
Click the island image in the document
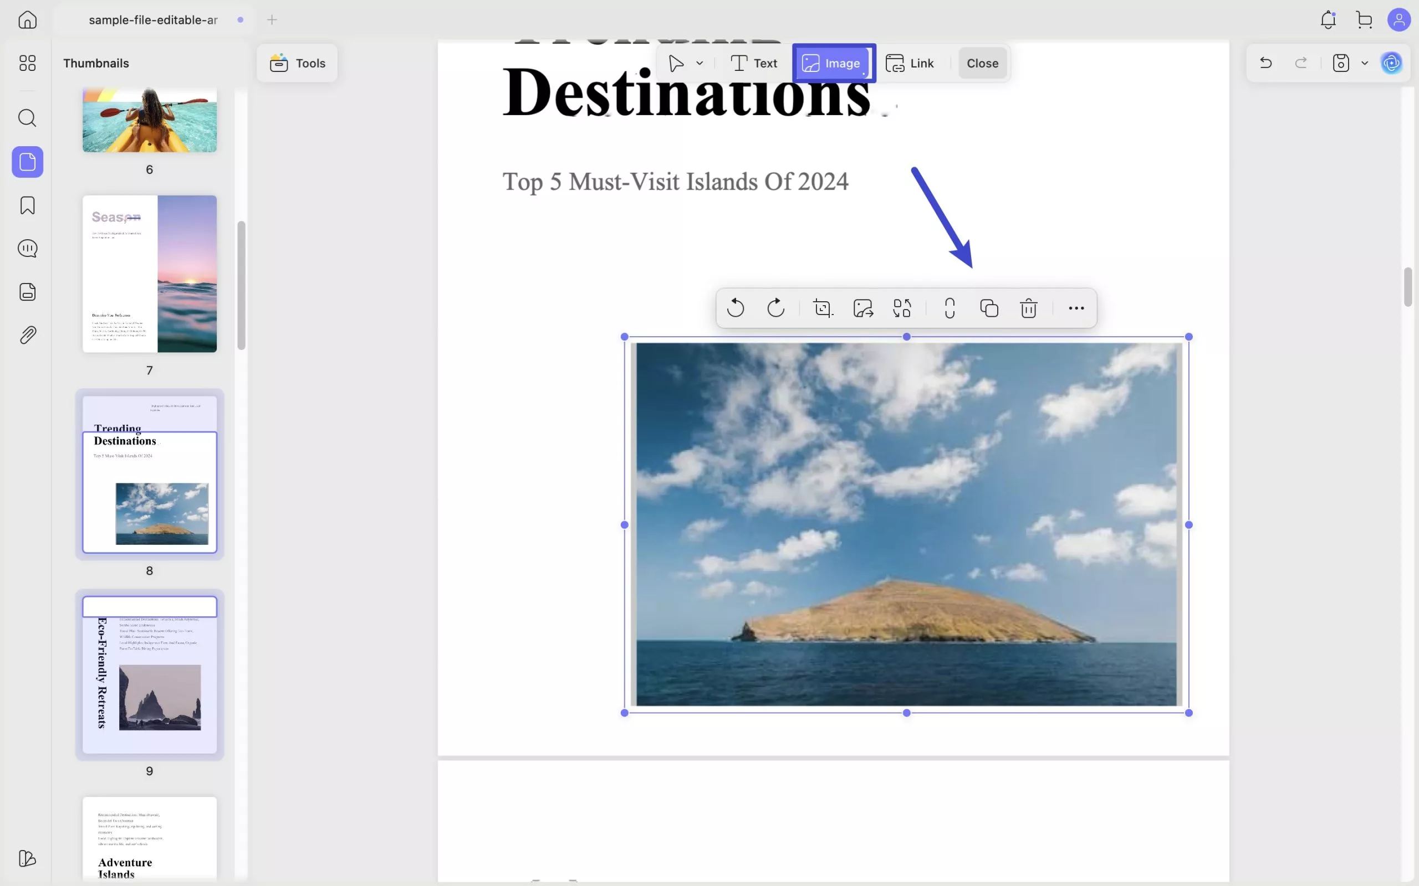[906, 524]
